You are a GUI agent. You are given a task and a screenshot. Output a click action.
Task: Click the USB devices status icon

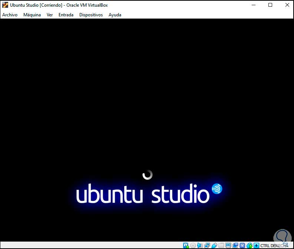click(x=214, y=245)
